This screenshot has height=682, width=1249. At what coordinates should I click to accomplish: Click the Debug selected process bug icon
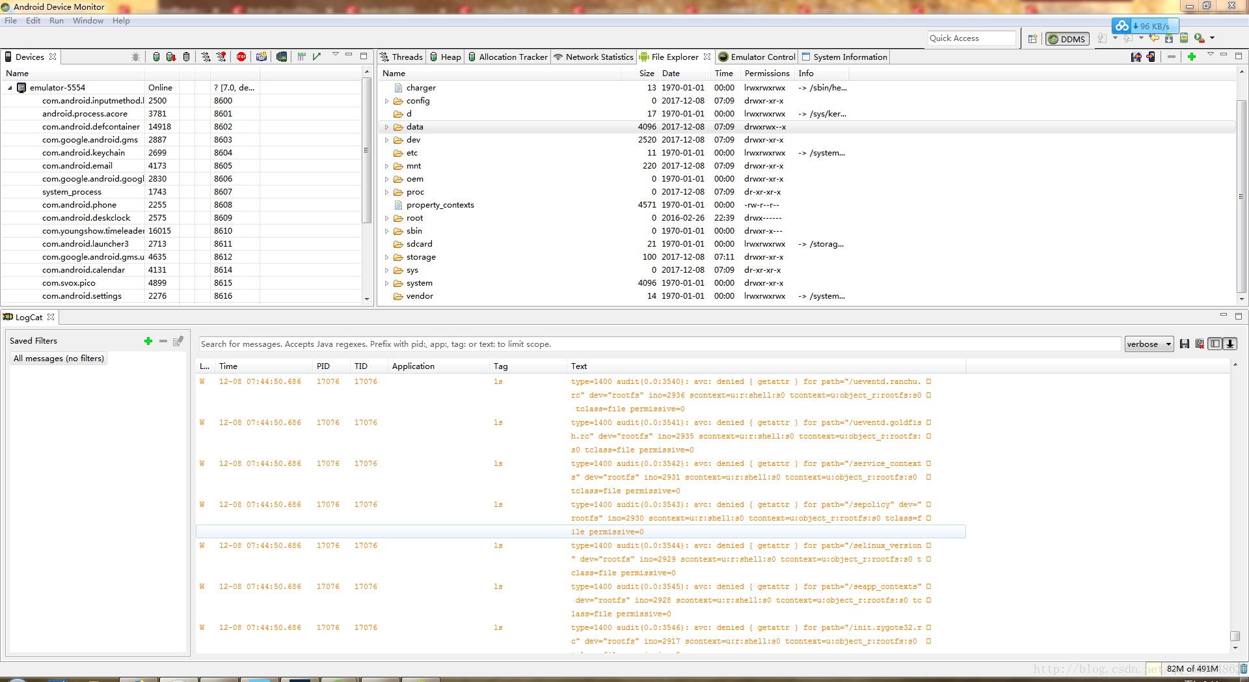point(135,57)
